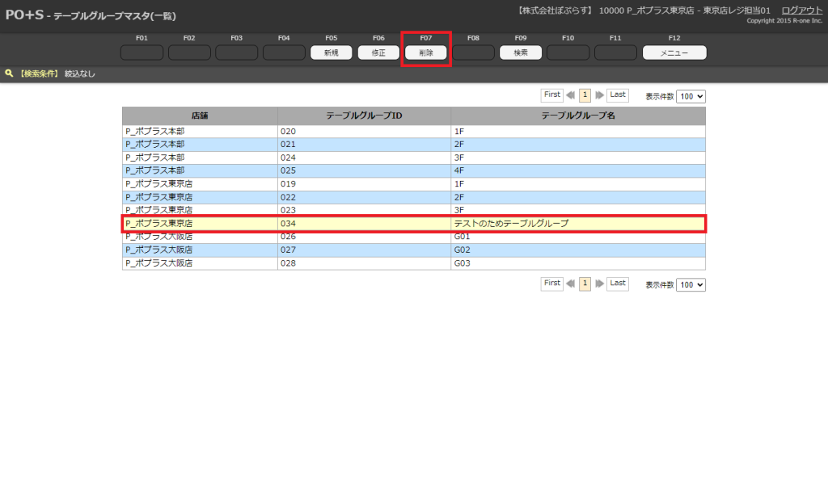Screen dimensions: 828x500
Task: Expand the bottom 表示件数 dropdown
Action: pyautogui.click(x=691, y=285)
